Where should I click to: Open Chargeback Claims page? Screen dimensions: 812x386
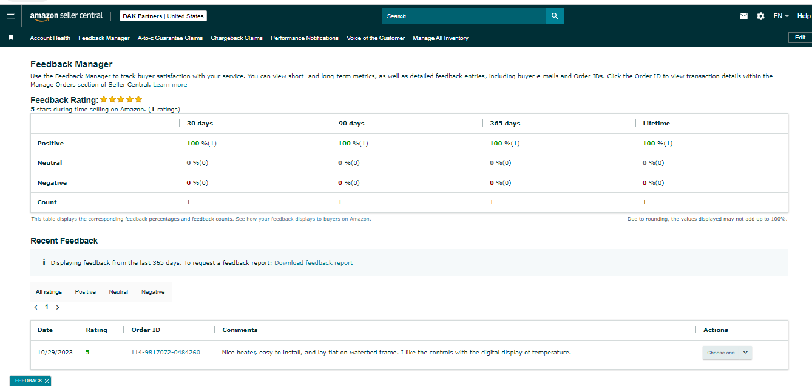click(x=237, y=38)
